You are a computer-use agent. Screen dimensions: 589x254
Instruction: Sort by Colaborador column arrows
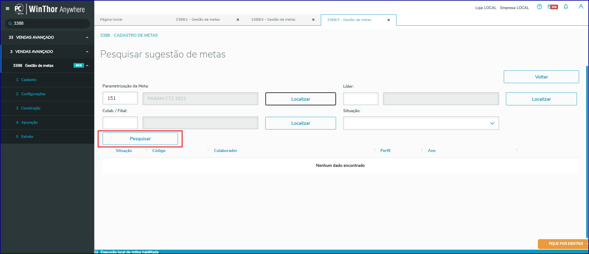[374, 150]
